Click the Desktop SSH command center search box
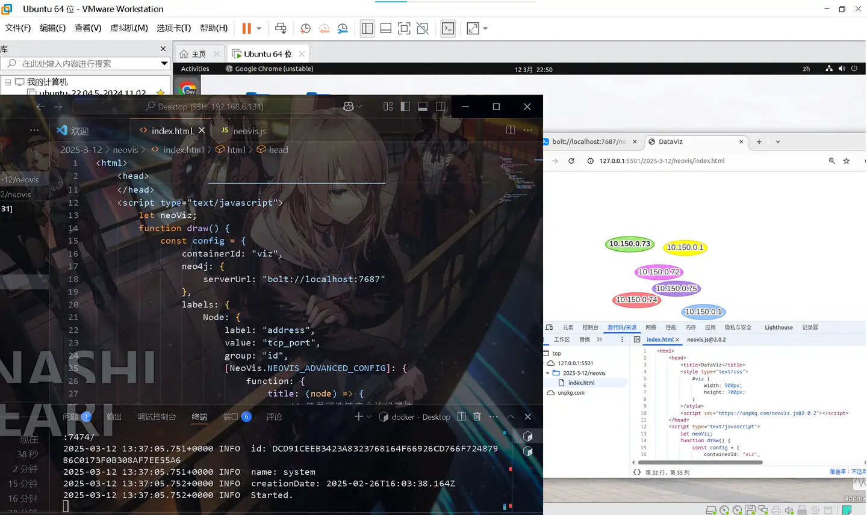 [x=205, y=106]
